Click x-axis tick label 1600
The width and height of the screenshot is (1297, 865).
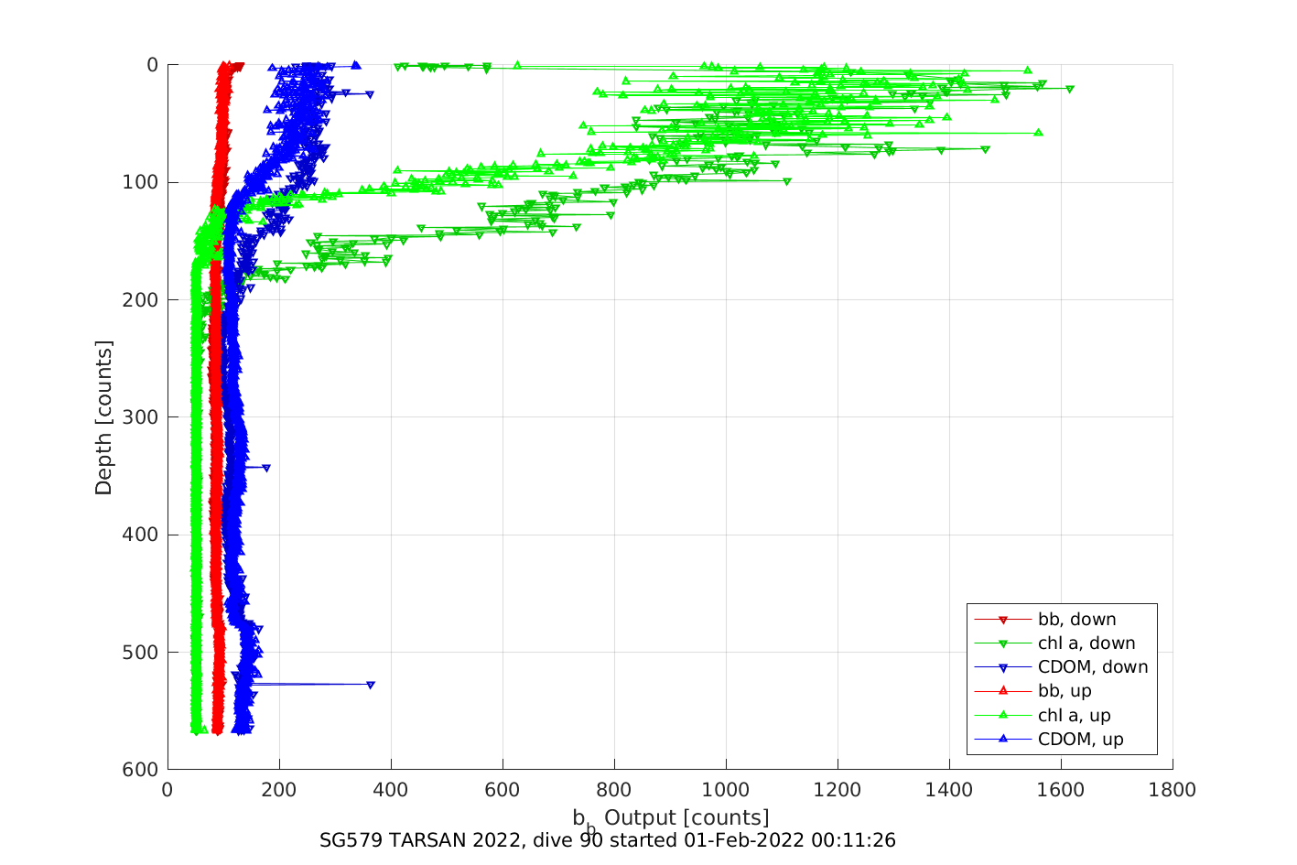tap(1061, 790)
